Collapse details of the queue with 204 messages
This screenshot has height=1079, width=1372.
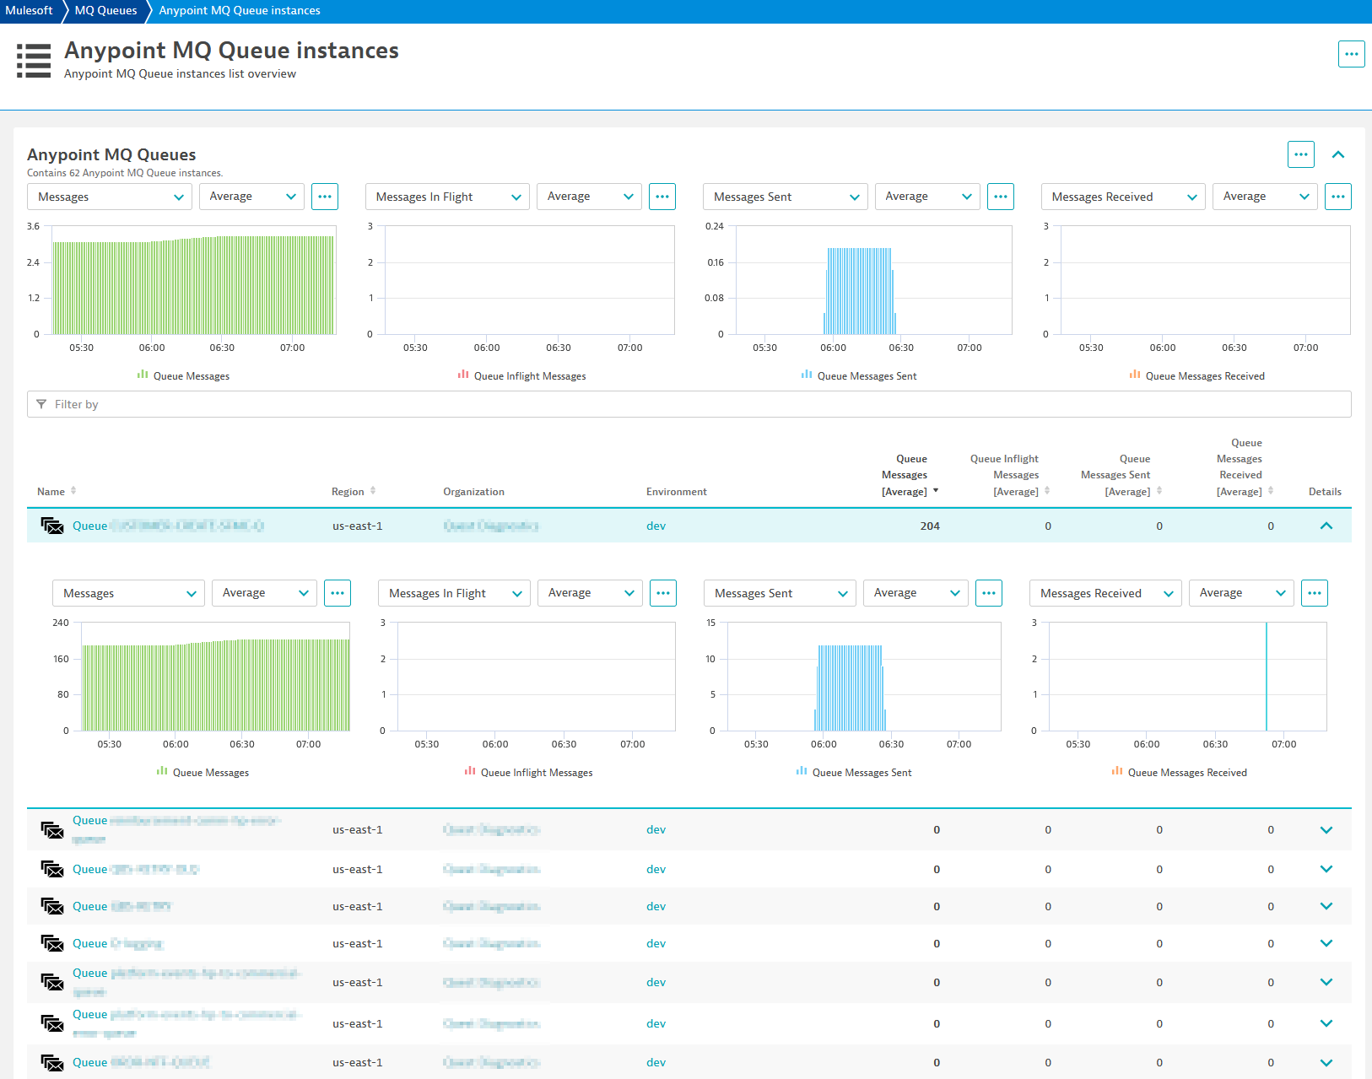tap(1326, 526)
